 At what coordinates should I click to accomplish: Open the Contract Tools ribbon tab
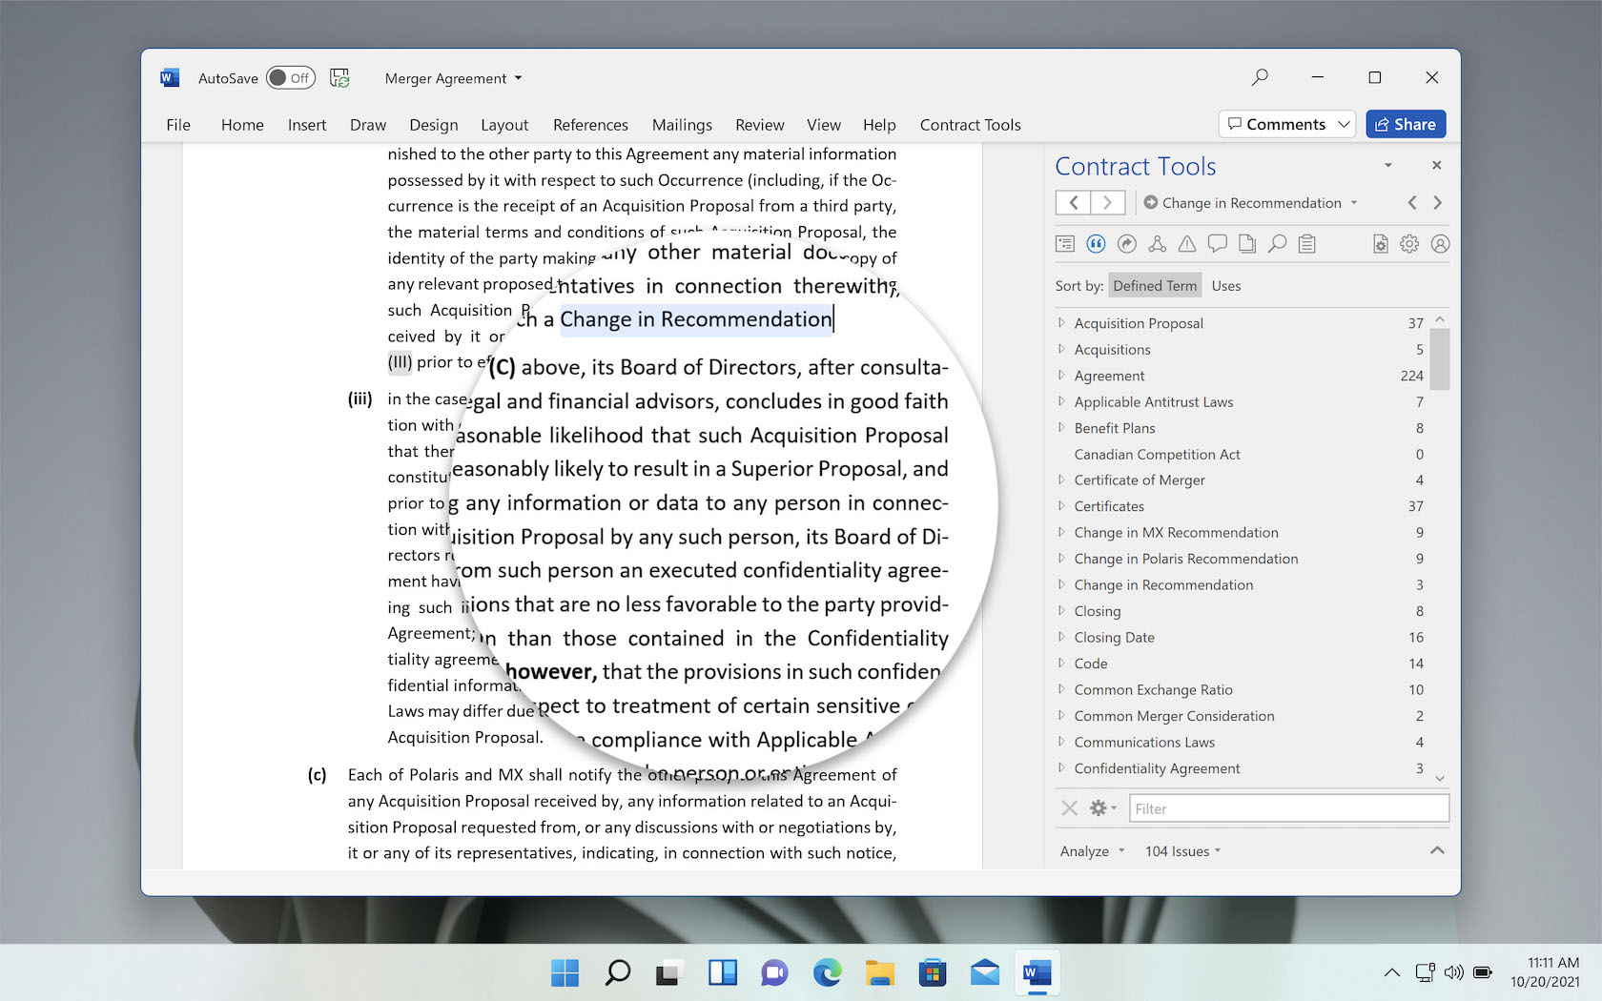[970, 125]
